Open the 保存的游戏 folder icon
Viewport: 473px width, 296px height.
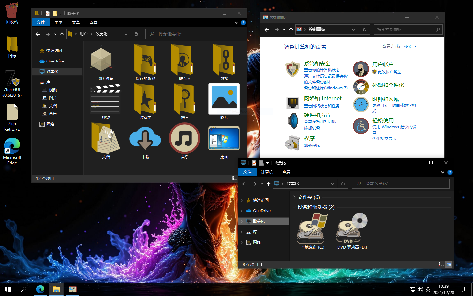pyautogui.click(x=145, y=60)
